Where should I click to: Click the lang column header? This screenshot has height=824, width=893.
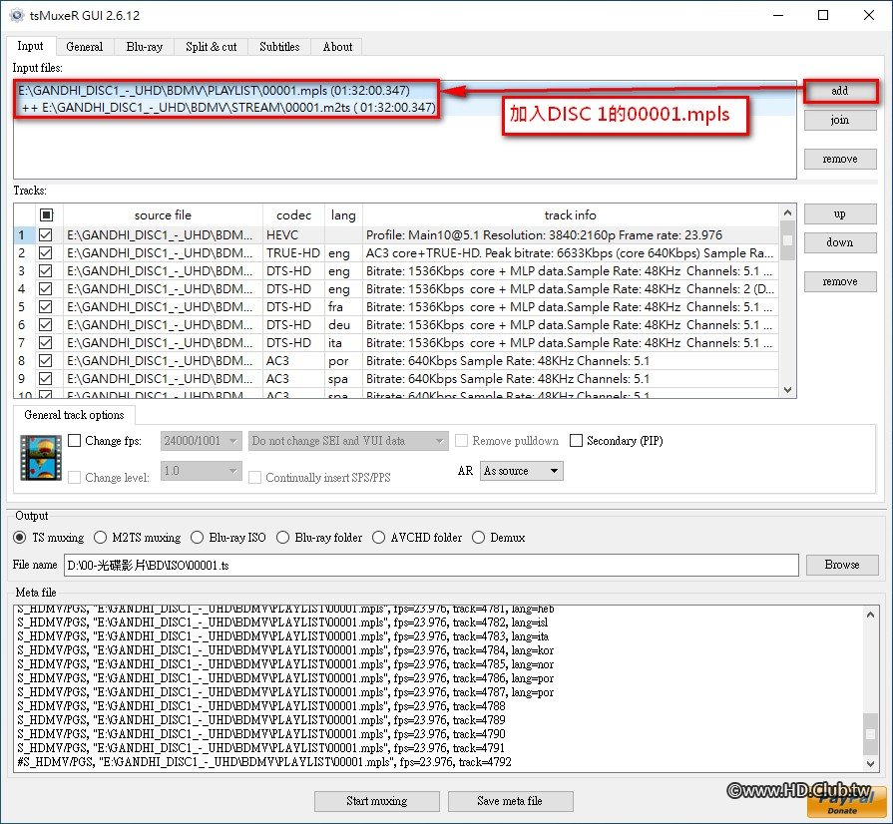[343, 215]
